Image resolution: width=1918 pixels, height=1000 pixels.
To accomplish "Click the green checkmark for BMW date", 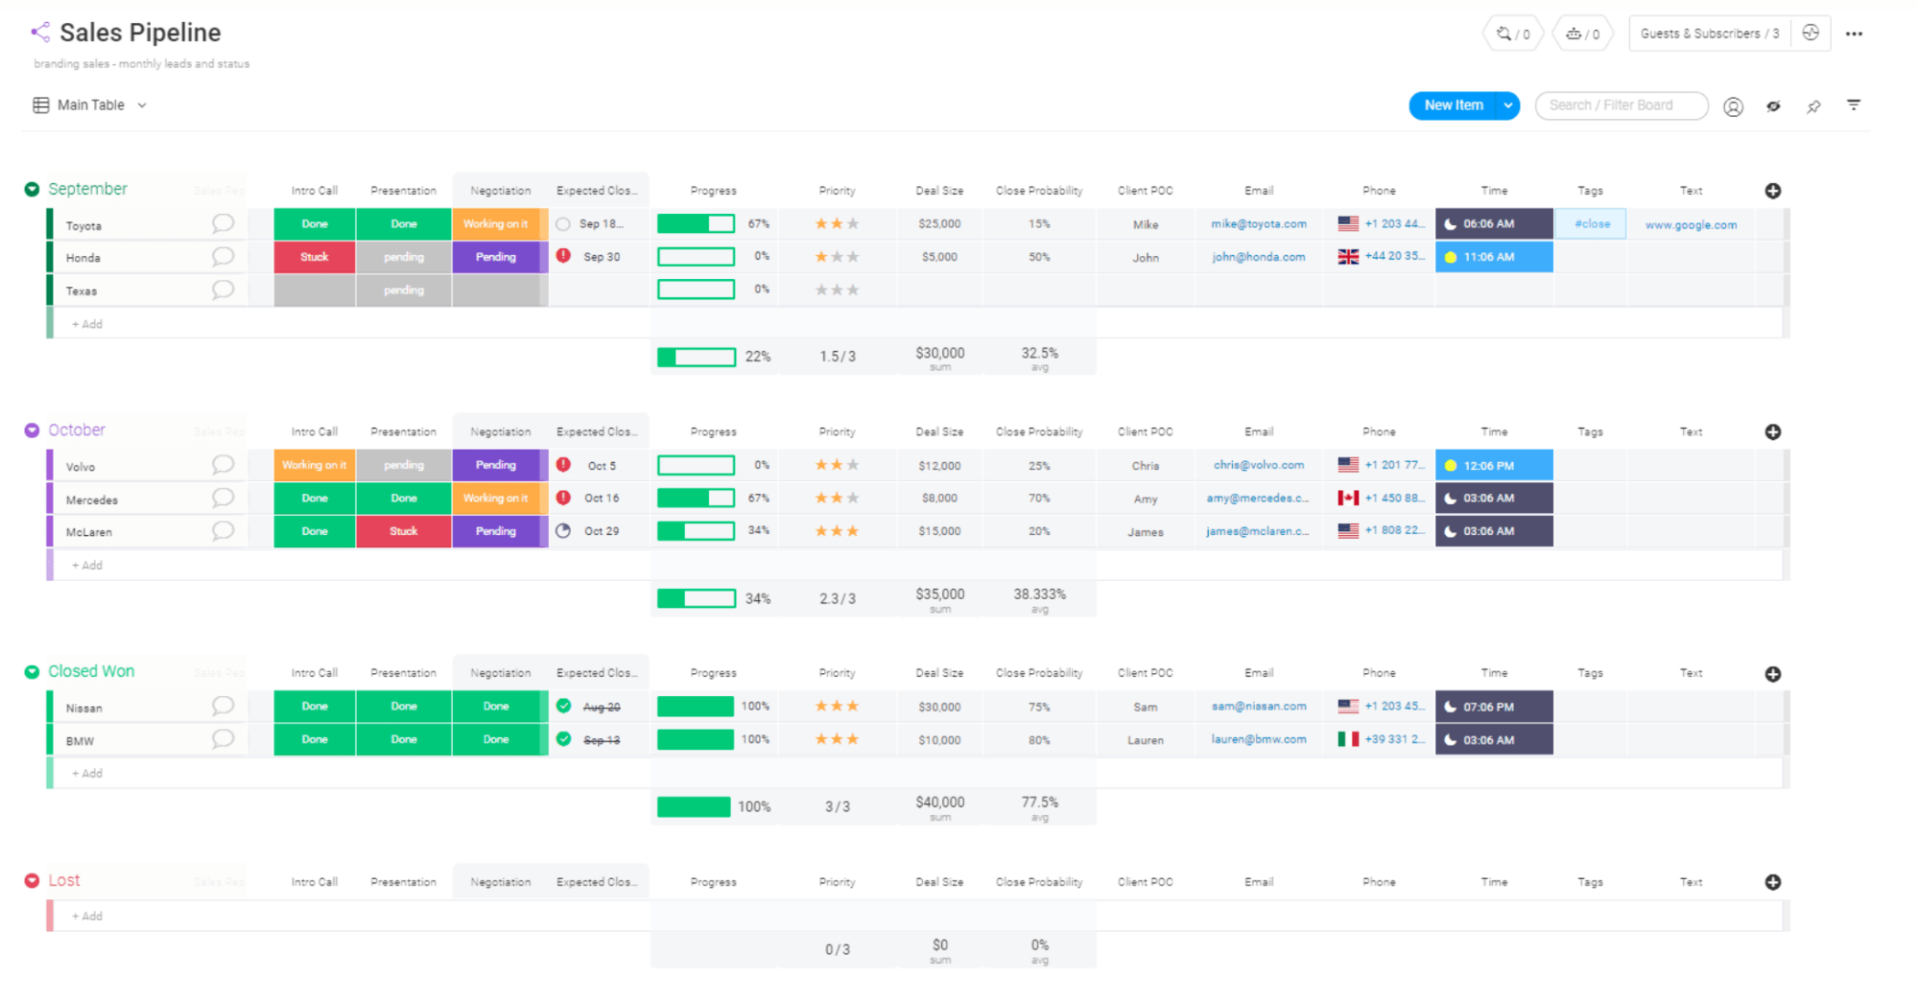I will pyautogui.click(x=564, y=739).
